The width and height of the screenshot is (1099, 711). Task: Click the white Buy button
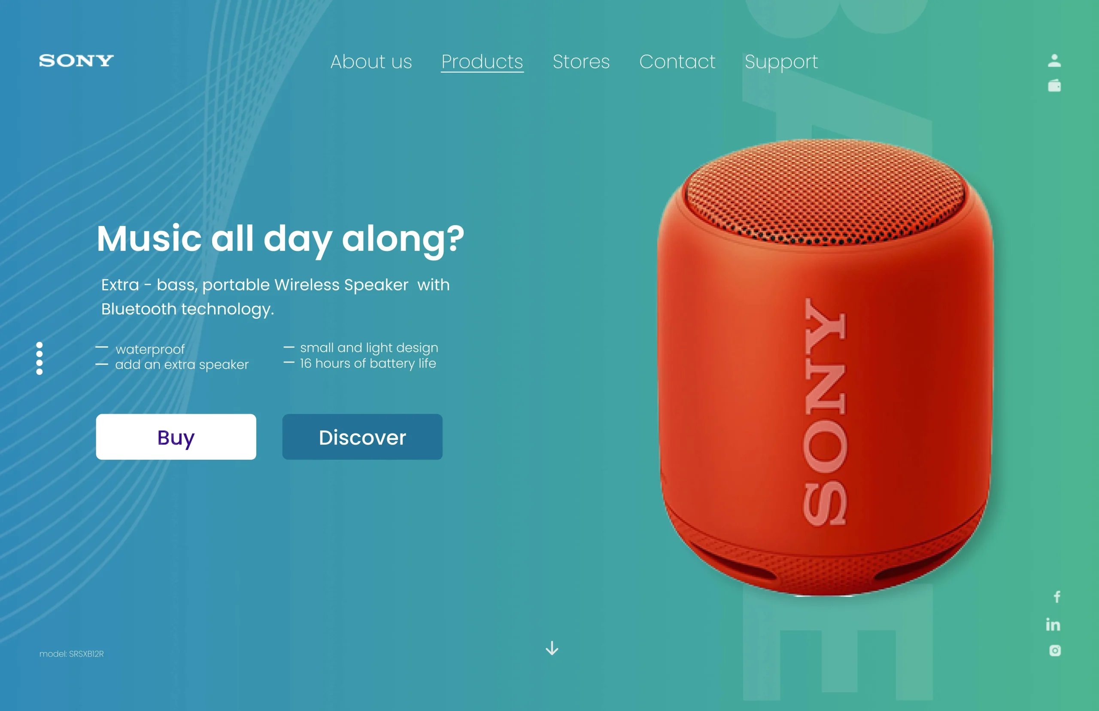pyautogui.click(x=176, y=437)
